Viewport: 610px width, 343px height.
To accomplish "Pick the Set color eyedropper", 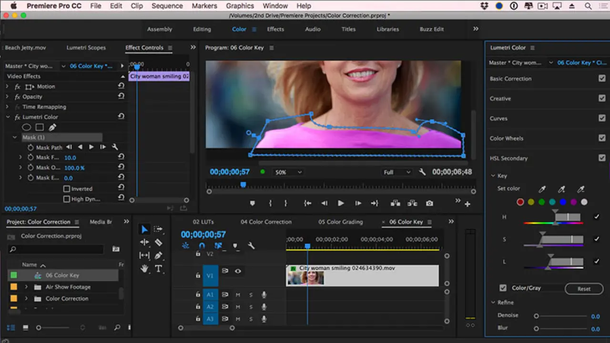I will click(542, 190).
